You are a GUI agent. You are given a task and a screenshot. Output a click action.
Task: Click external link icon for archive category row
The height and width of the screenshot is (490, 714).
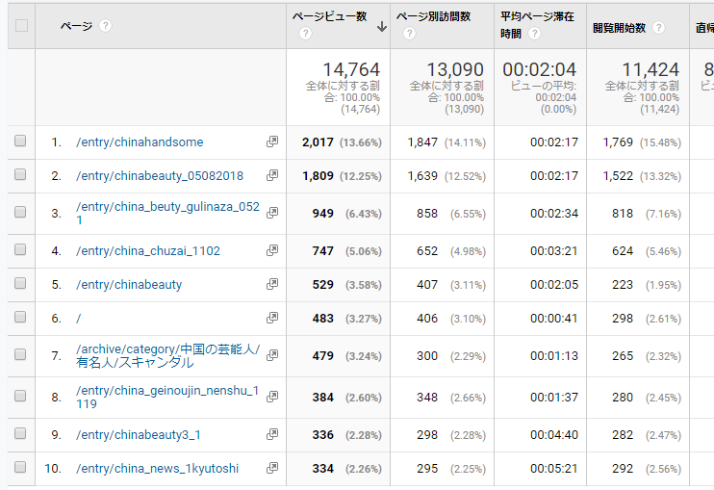click(272, 355)
